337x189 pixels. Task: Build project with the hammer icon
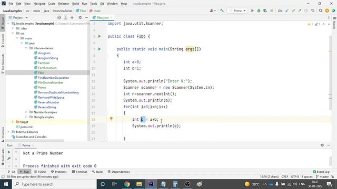222,10
